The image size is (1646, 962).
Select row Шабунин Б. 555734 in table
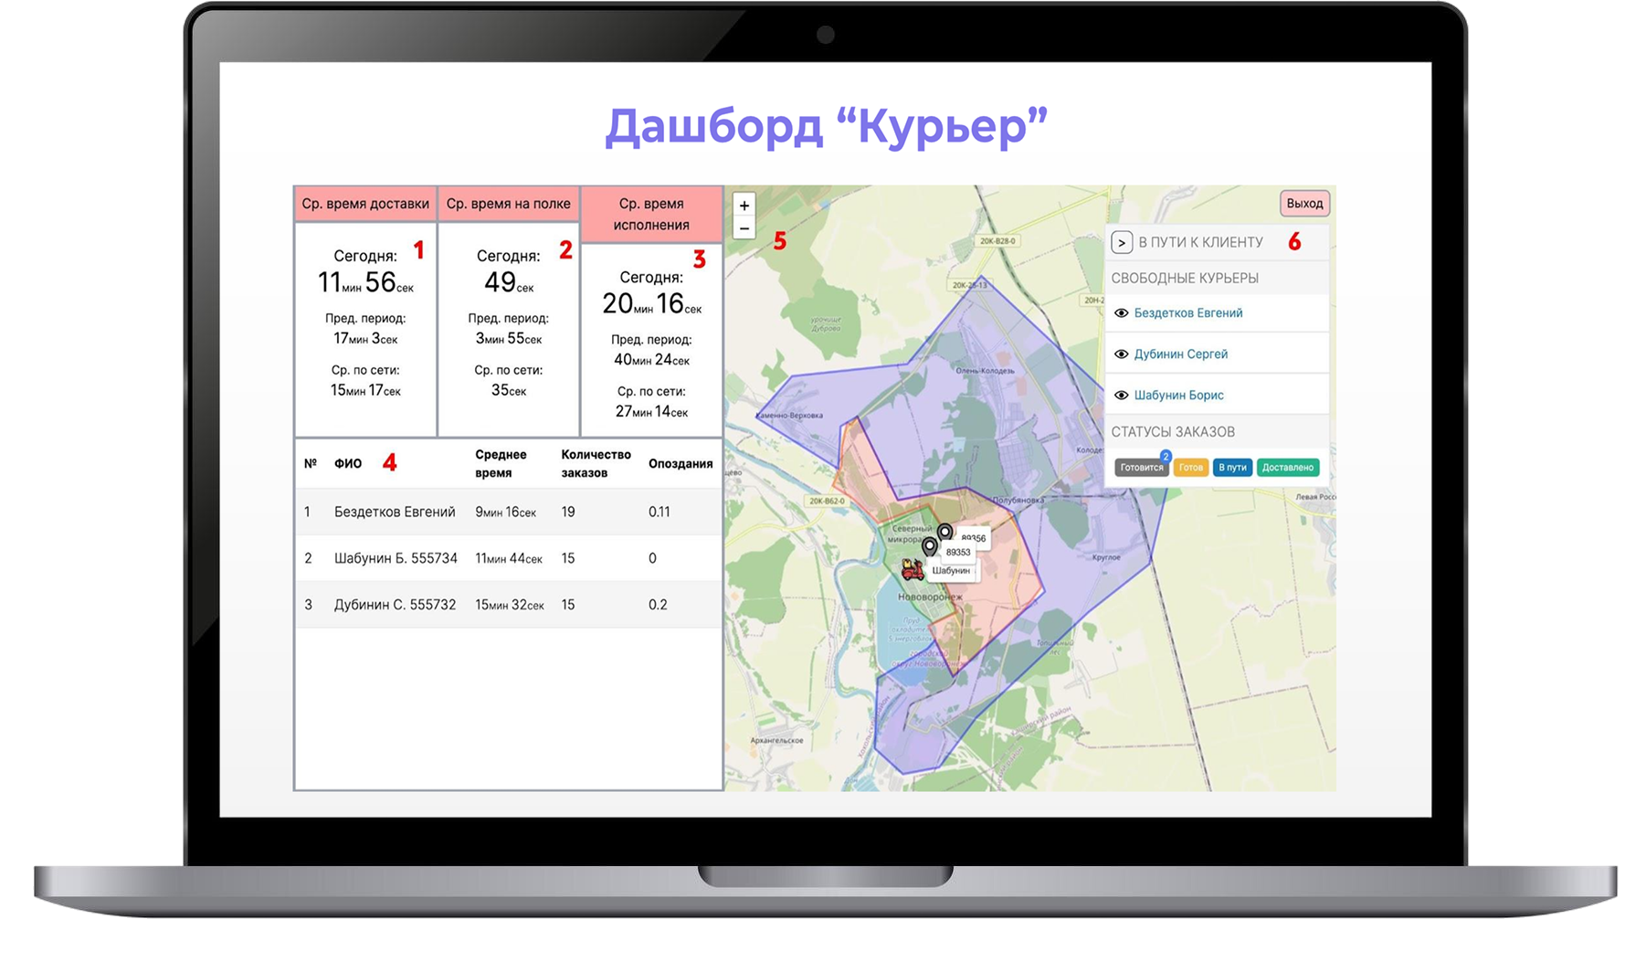(396, 558)
